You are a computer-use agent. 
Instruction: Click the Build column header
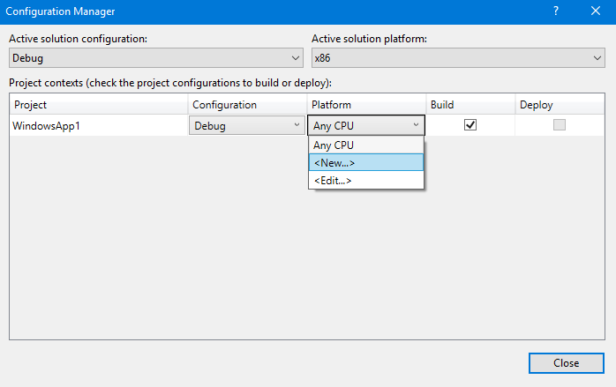coord(470,105)
